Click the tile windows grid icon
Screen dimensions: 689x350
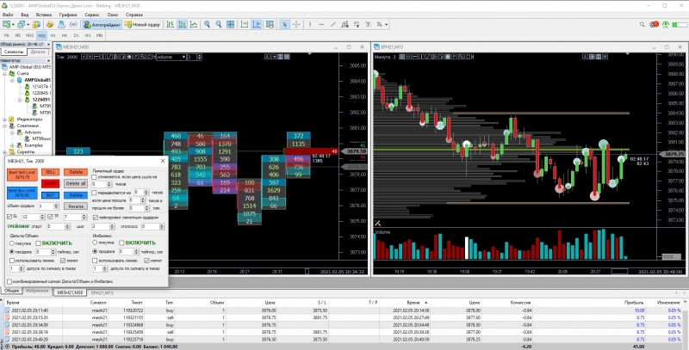pyautogui.click(x=230, y=25)
